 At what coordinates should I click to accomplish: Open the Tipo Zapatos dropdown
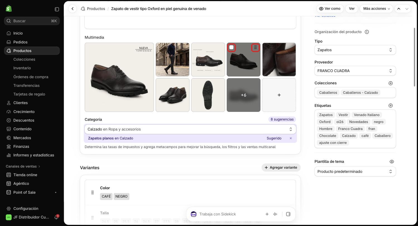tap(355, 50)
